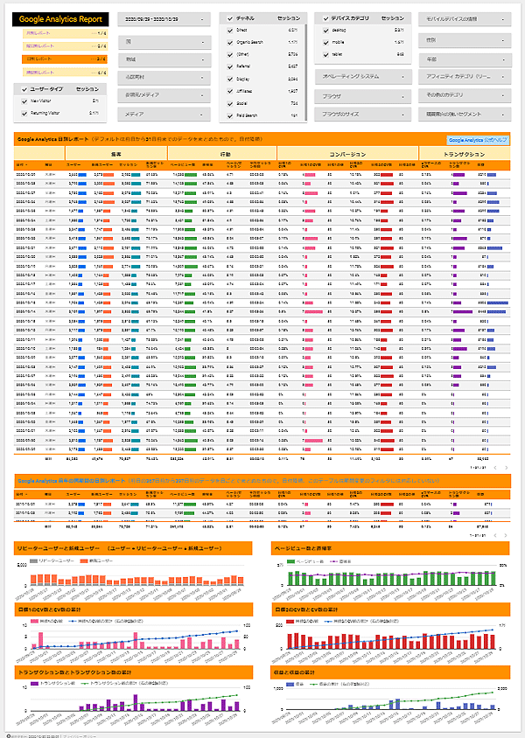This screenshot has height=738, width=525.
Task: Open the その他のカテゴリ dropdown
Action: point(465,95)
